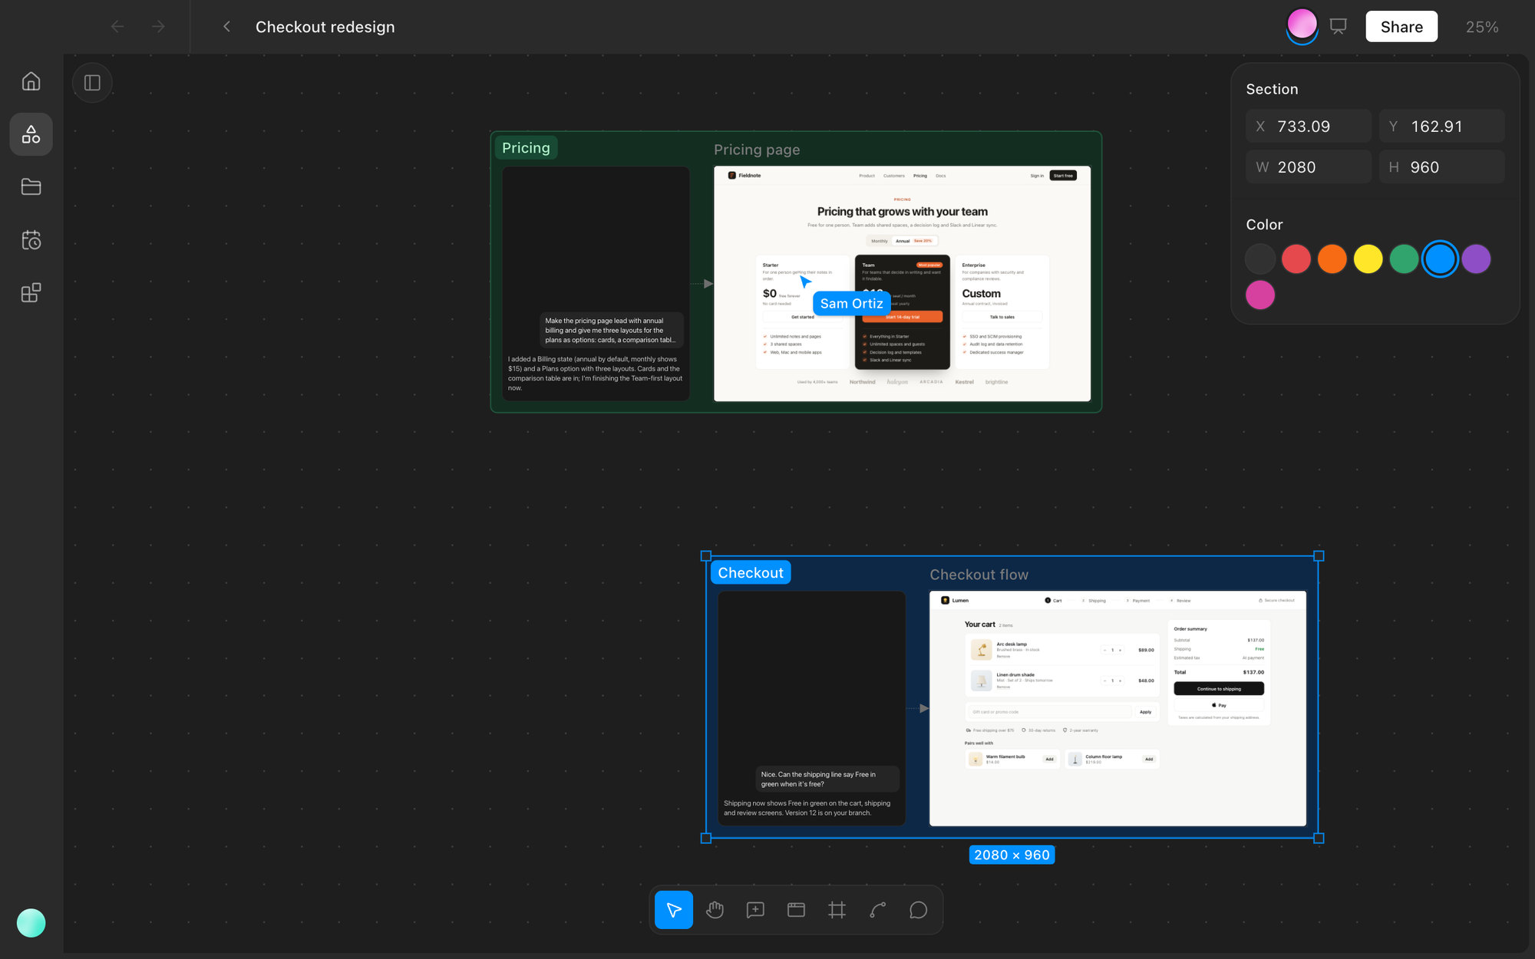This screenshot has width=1535, height=959.
Task: Click the X position field
Action: (x=1308, y=127)
